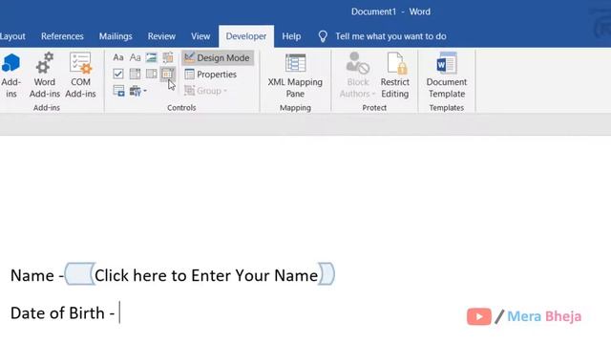This screenshot has height=344, width=611.
Task: Click the start tag of the Name control
Action: 79,274
